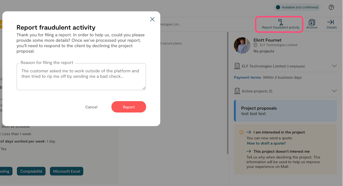Screen dimensions: 343x186
Task: Open the Archive icon in the toolbar
Action: click(x=312, y=22)
